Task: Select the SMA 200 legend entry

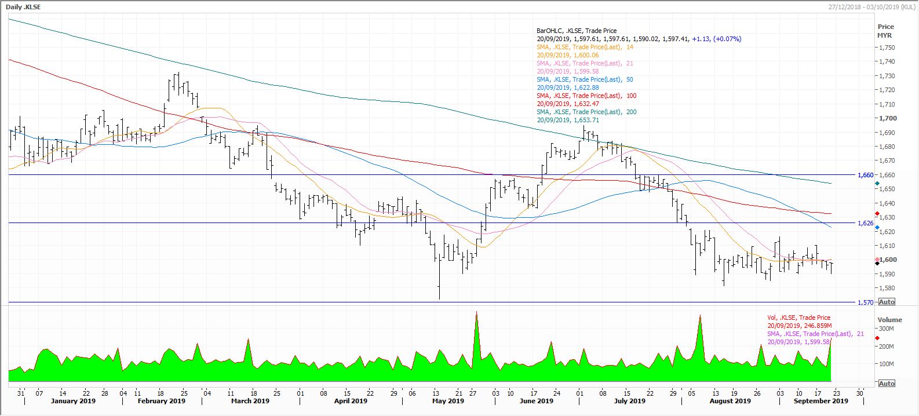Action: coord(586,112)
